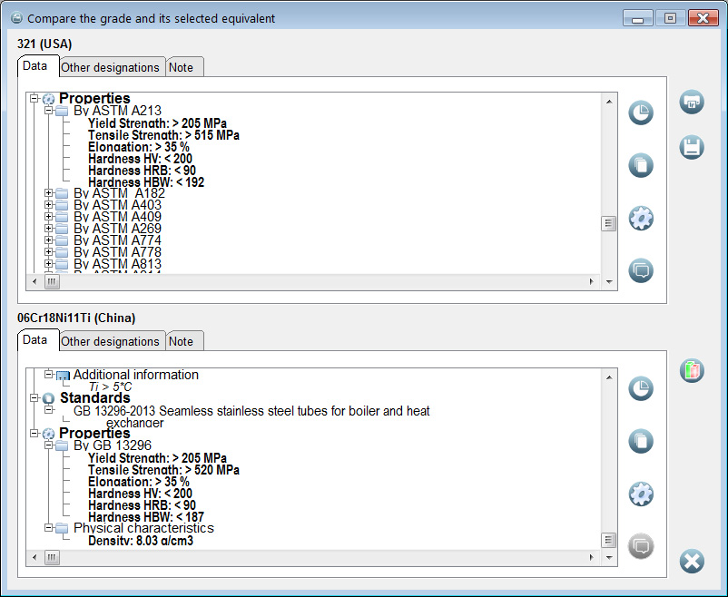Collapse the Standards node
This screenshot has height=597, width=728.
click(x=34, y=397)
